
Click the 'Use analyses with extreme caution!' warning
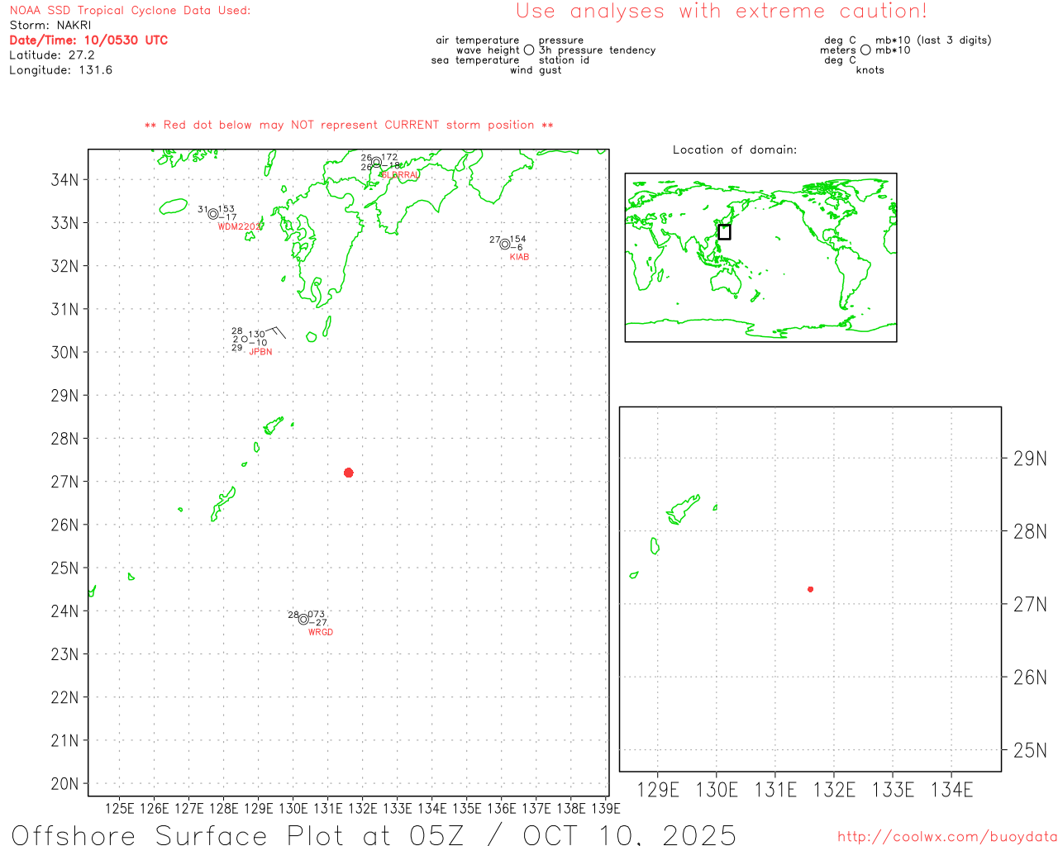[721, 12]
